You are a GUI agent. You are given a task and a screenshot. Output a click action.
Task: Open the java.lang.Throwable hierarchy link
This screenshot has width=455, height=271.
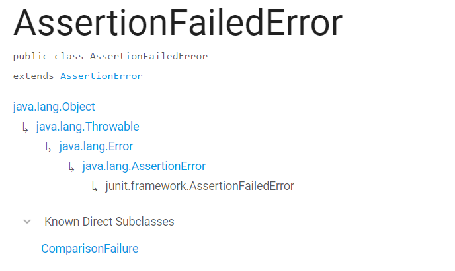click(x=87, y=127)
